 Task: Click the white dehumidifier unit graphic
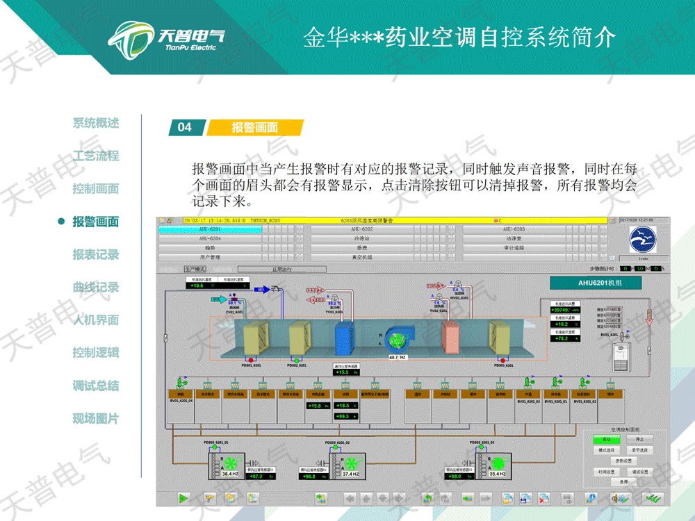pyautogui.click(x=621, y=357)
